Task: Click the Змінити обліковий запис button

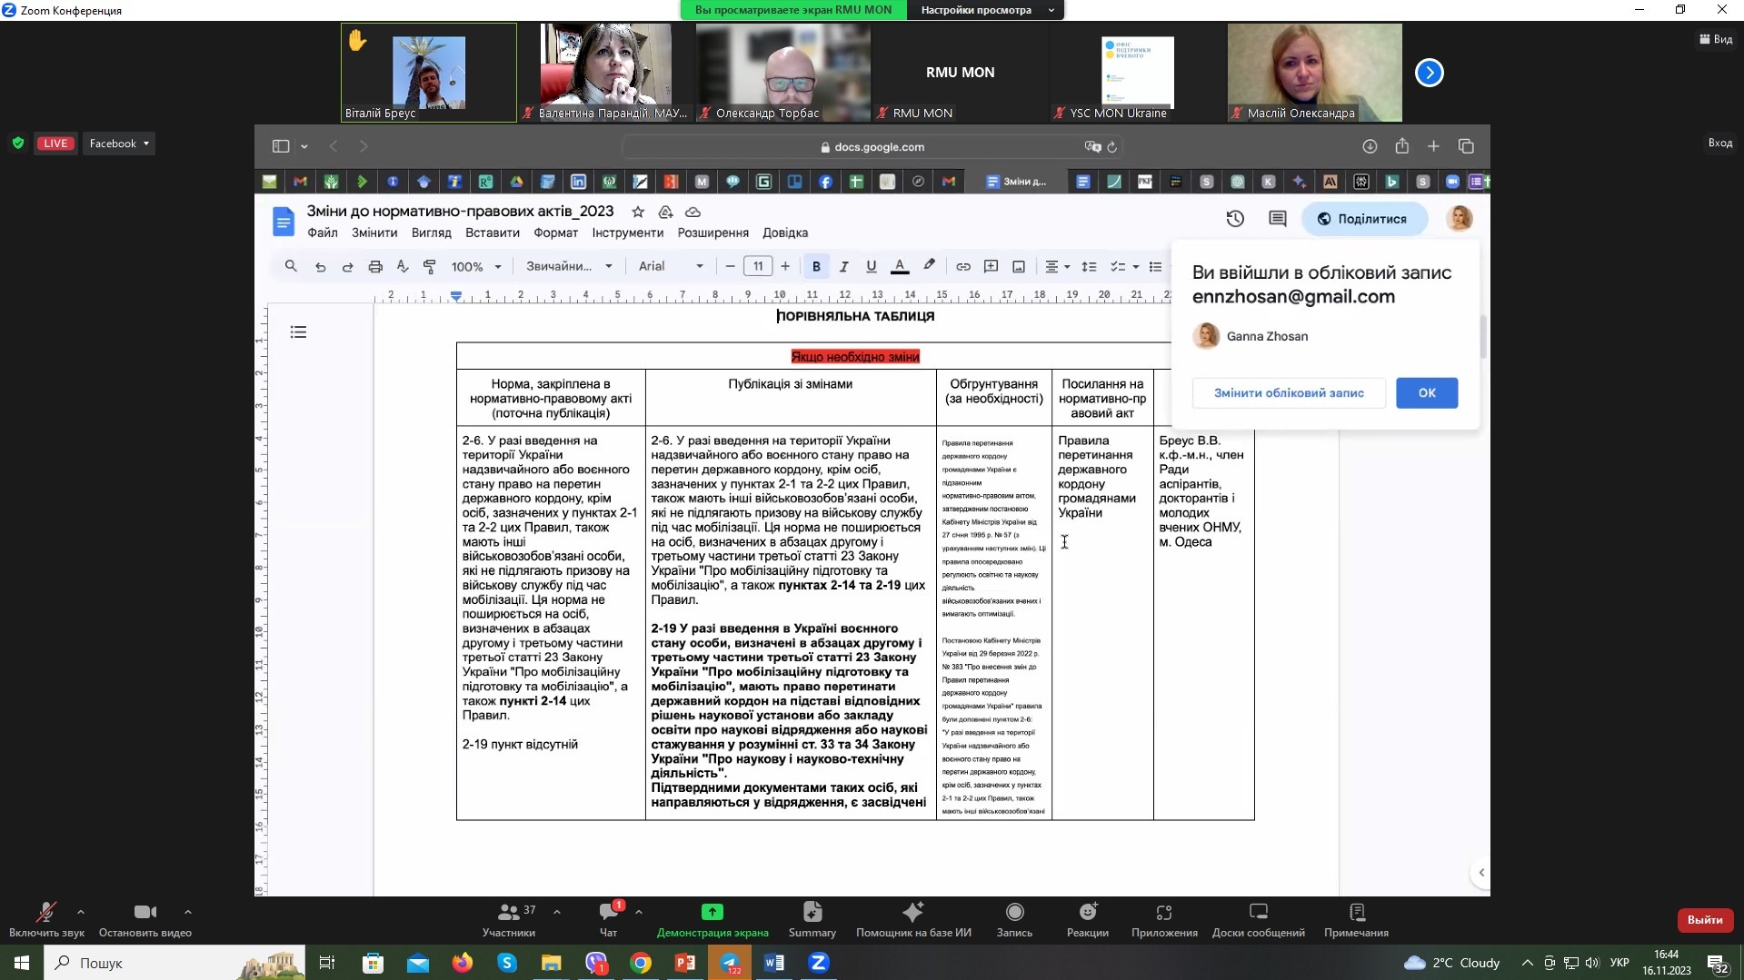Action: click(1288, 393)
